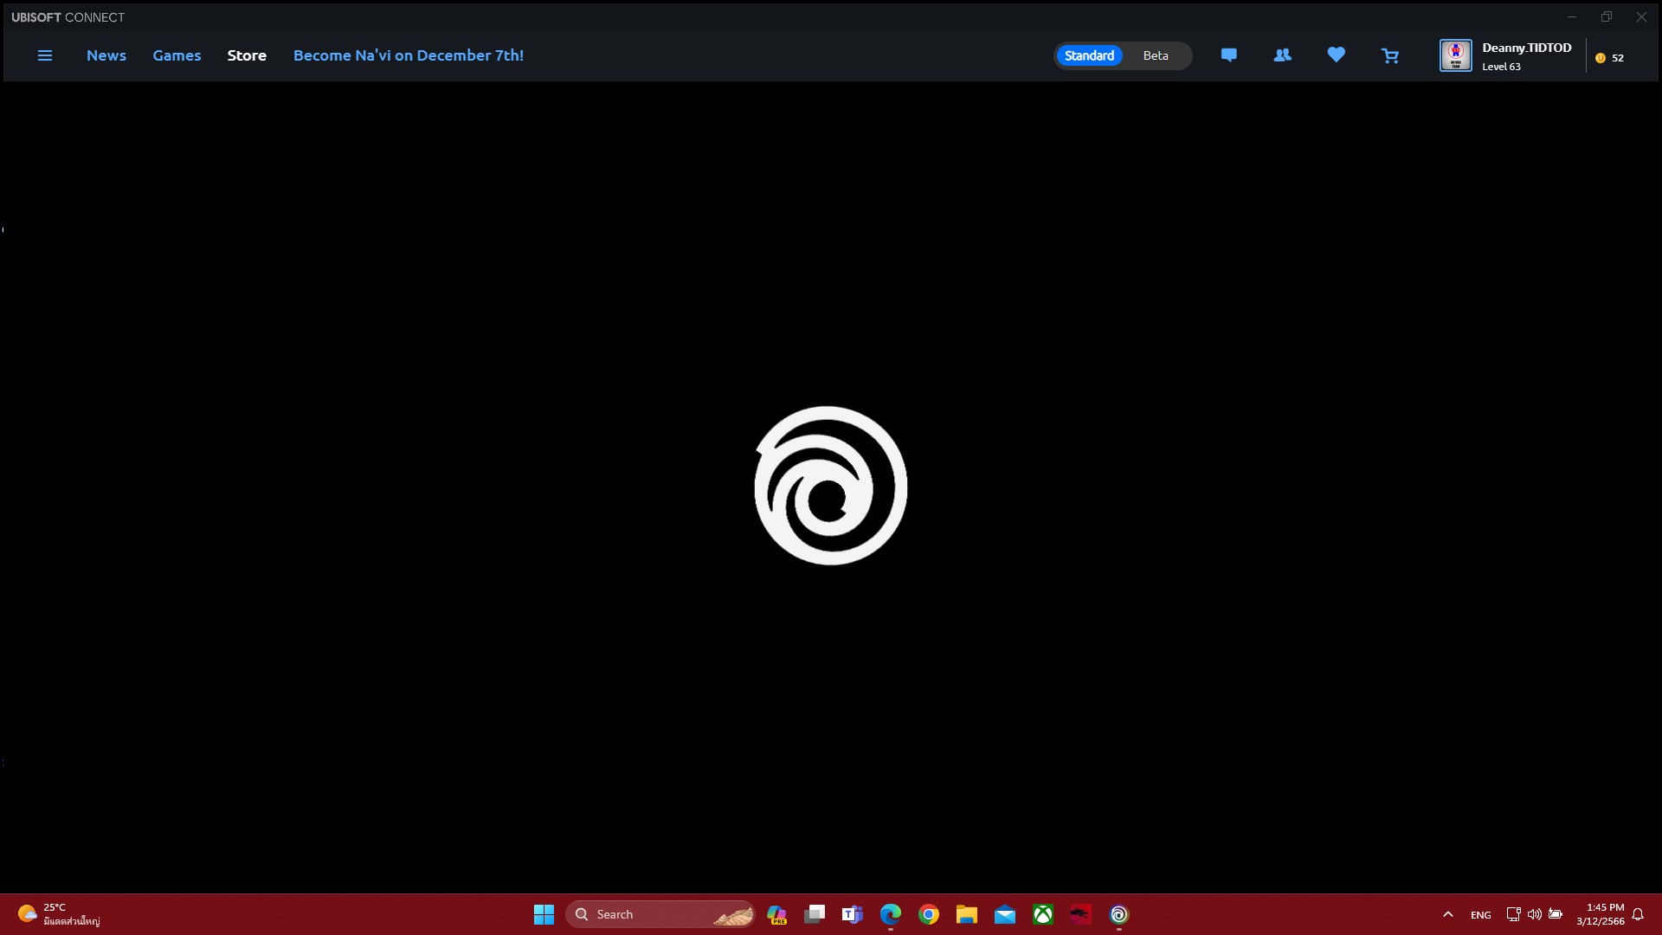The width and height of the screenshot is (1662, 935).
Task: Show hidden system tray icons
Action: coord(1447,914)
